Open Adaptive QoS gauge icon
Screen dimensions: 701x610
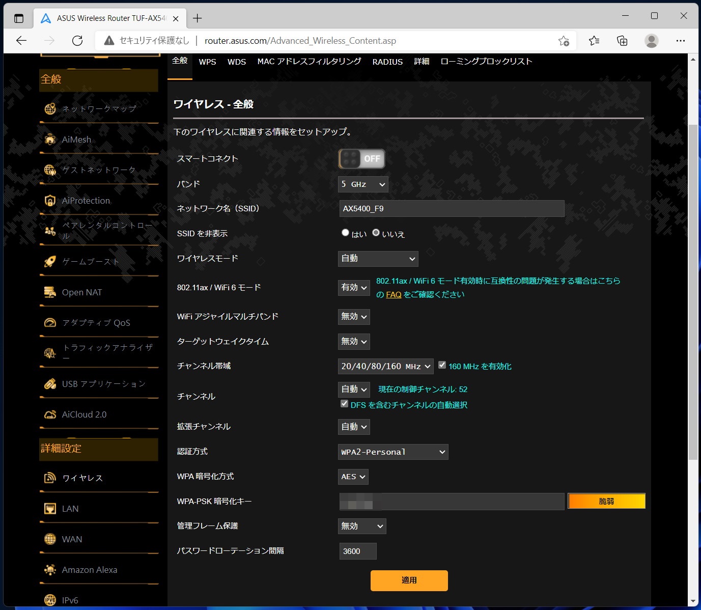point(50,322)
